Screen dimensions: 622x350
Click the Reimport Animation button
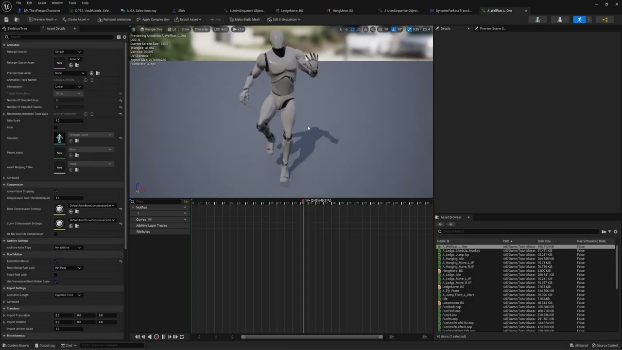pos(114,19)
